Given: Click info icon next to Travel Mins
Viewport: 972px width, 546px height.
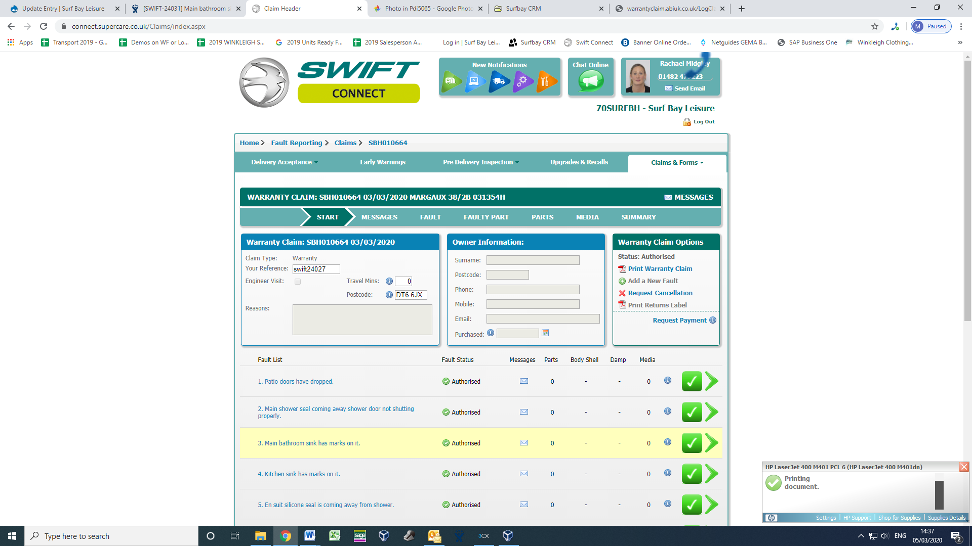Looking at the screenshot, I should (x=389, y=281).
